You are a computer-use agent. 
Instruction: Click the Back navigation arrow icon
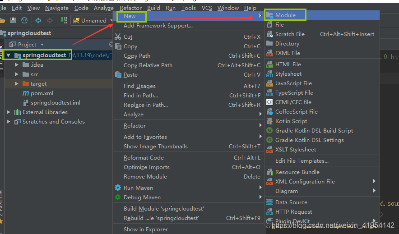tap(38, 20)
